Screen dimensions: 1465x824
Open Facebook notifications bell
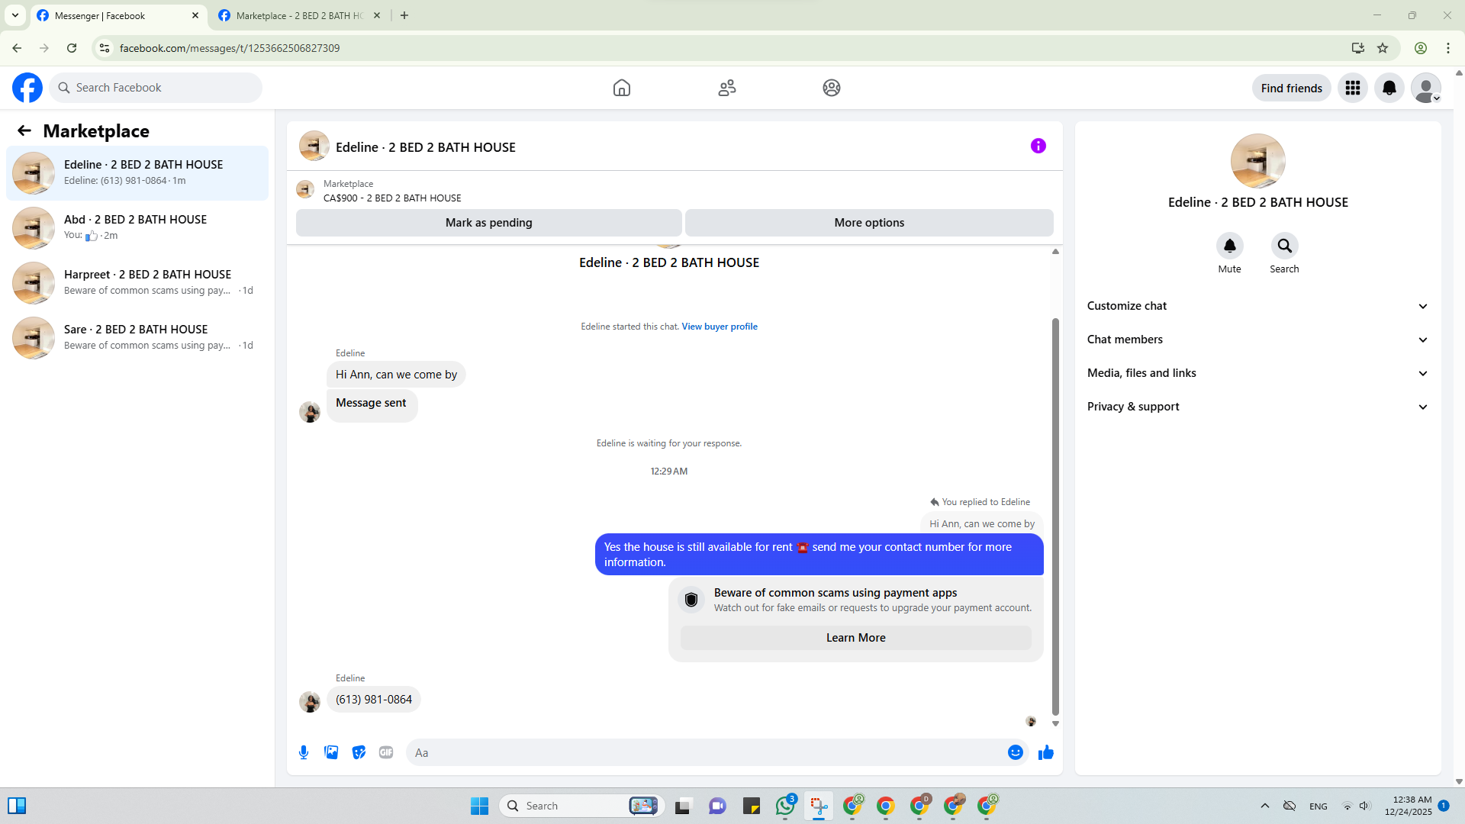(x=1389, y=88)
